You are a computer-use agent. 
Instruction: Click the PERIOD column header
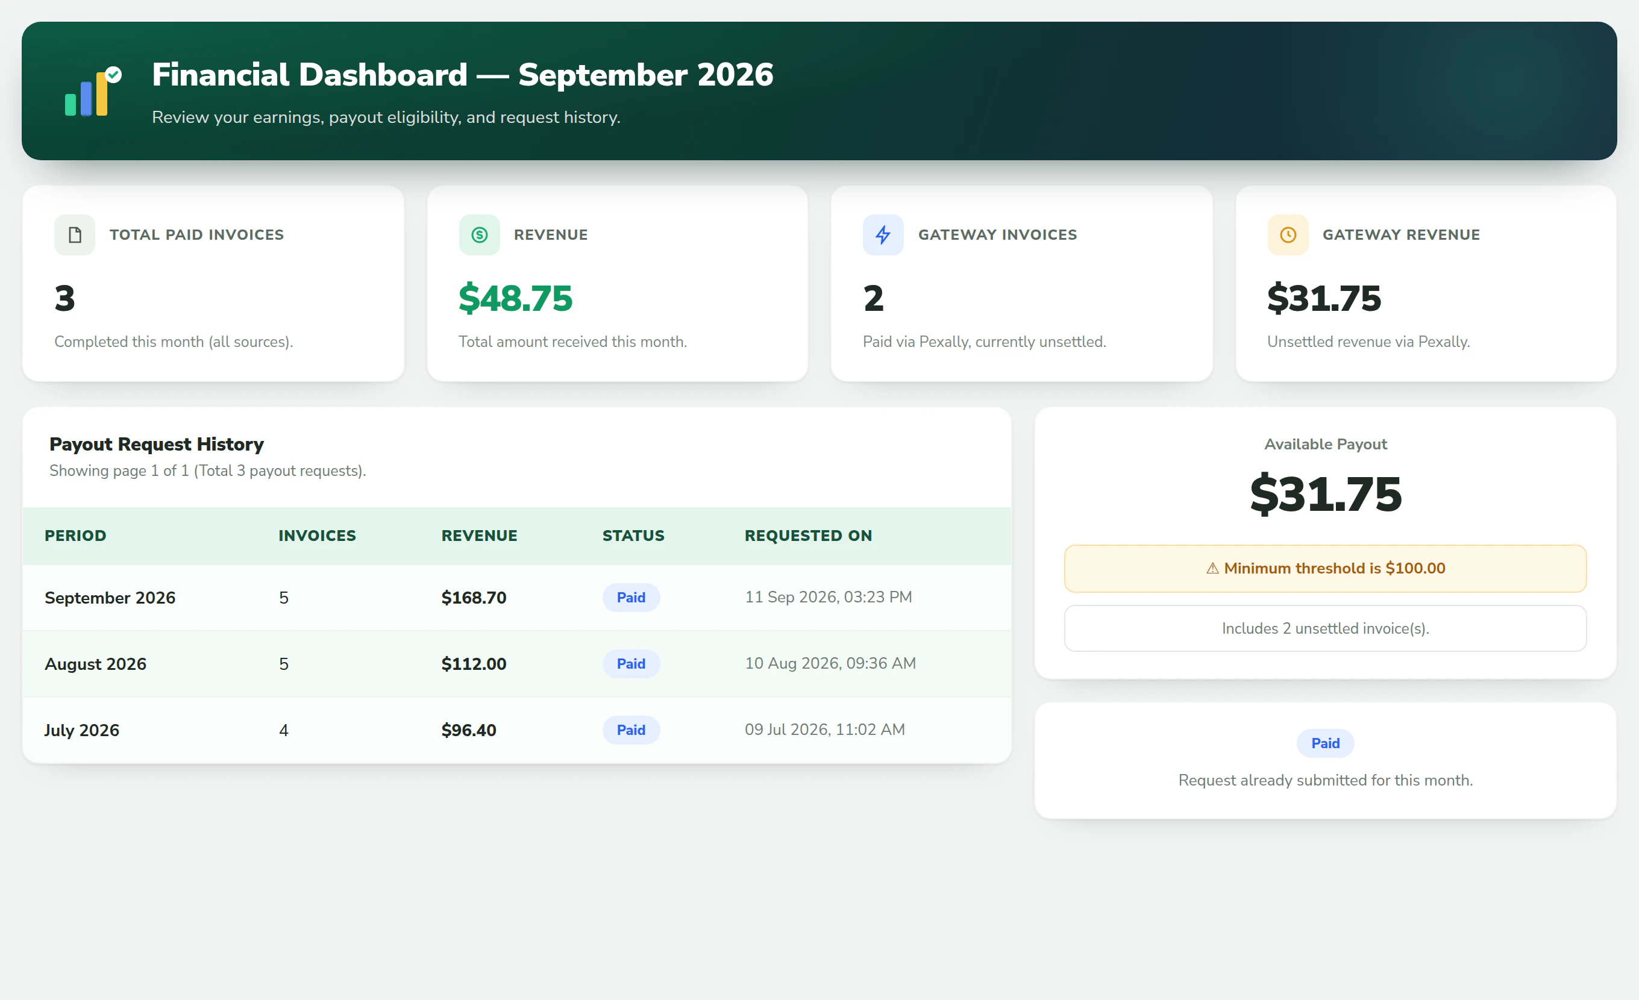(x=75, y=536)
